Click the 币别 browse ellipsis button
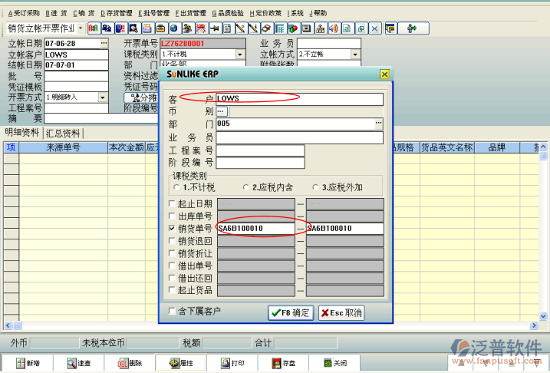Image resolution: width=550 pixels, height=373 pixels. pos(222,111)
